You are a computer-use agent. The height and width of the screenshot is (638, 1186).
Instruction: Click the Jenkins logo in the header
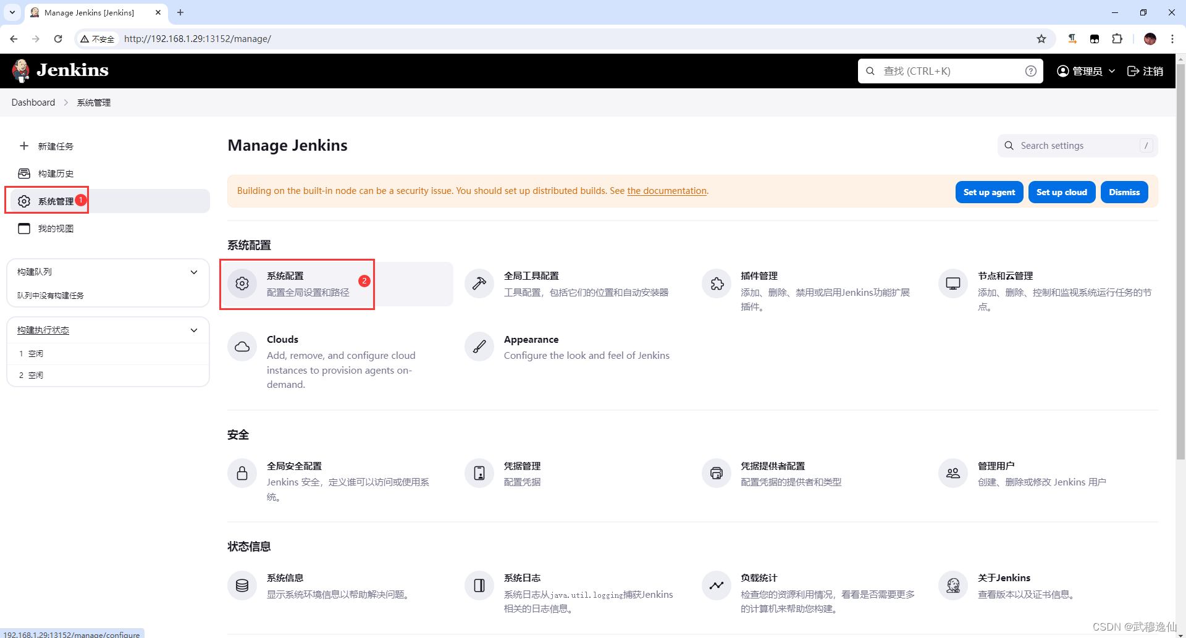click(60, 70)
